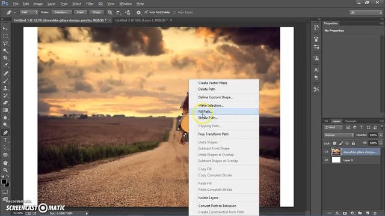The height and width of the screenshot is (216, 385).
Task: Select the Lasso tool
Action: coord(5,44)
